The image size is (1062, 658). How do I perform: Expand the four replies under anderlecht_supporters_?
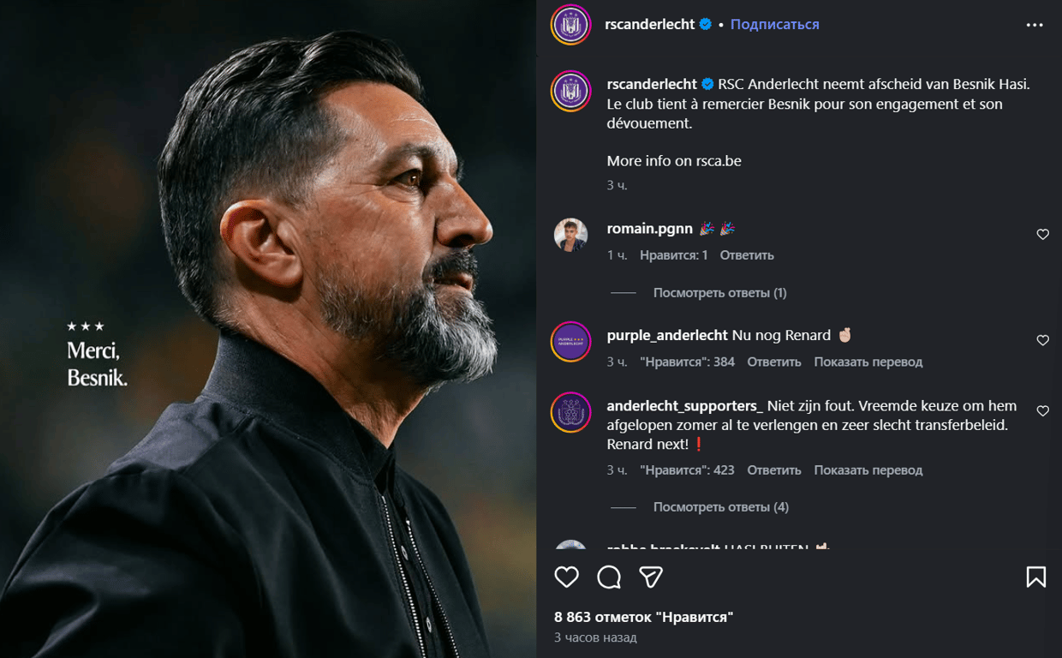(720, 507)
